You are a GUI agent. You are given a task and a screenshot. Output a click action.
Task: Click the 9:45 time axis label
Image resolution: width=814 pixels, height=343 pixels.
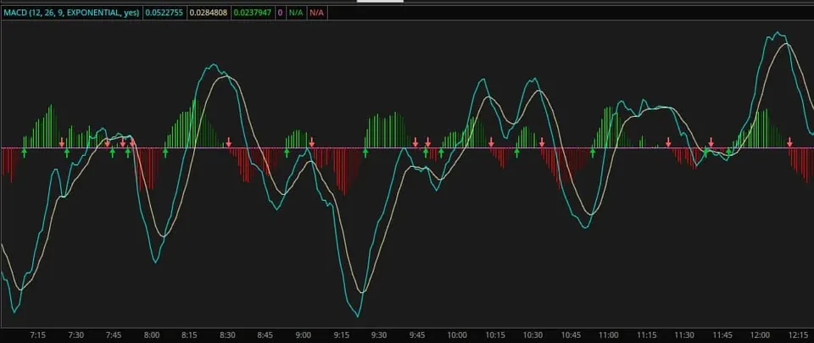pos(417,335)
